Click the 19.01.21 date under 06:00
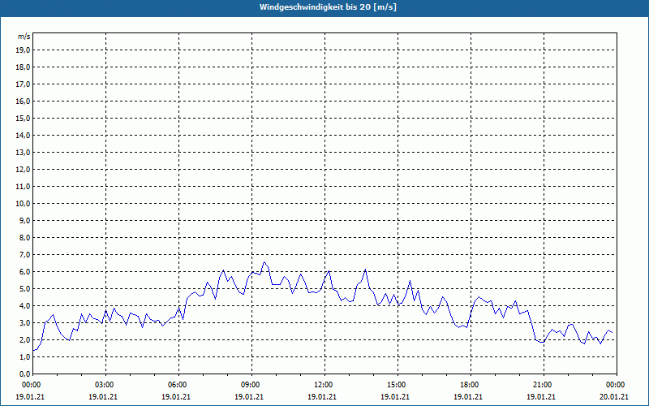 coord(176,396)
